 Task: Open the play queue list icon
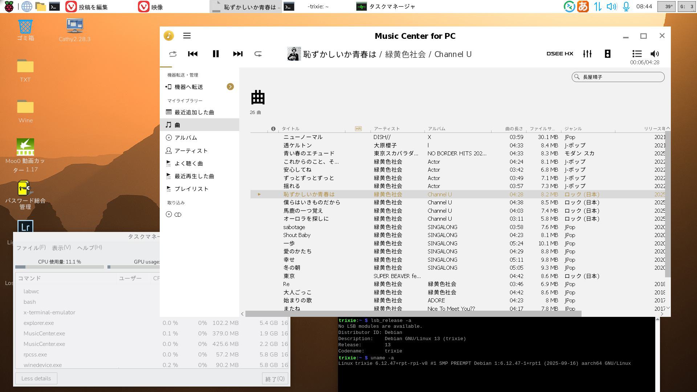pos(637,54)
